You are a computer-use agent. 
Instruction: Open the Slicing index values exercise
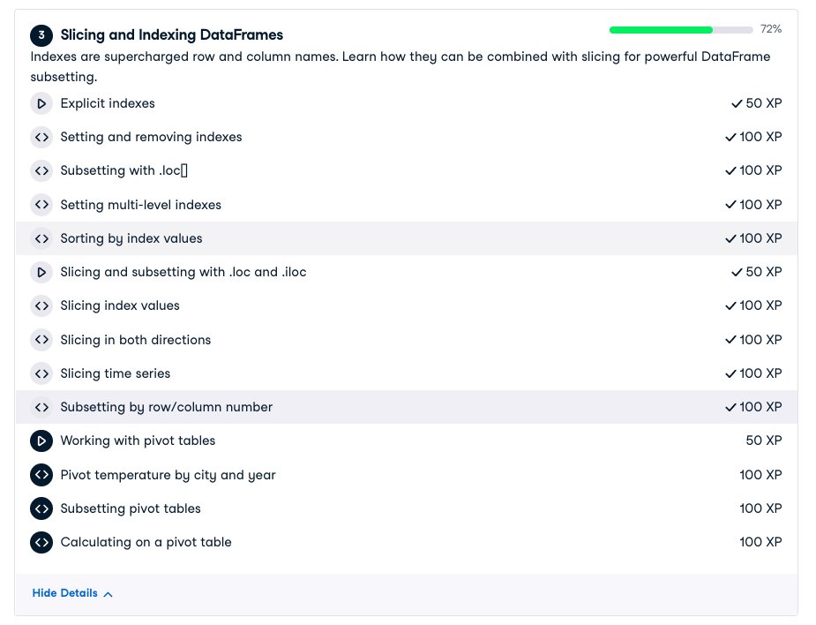click(x=120, y=305)
